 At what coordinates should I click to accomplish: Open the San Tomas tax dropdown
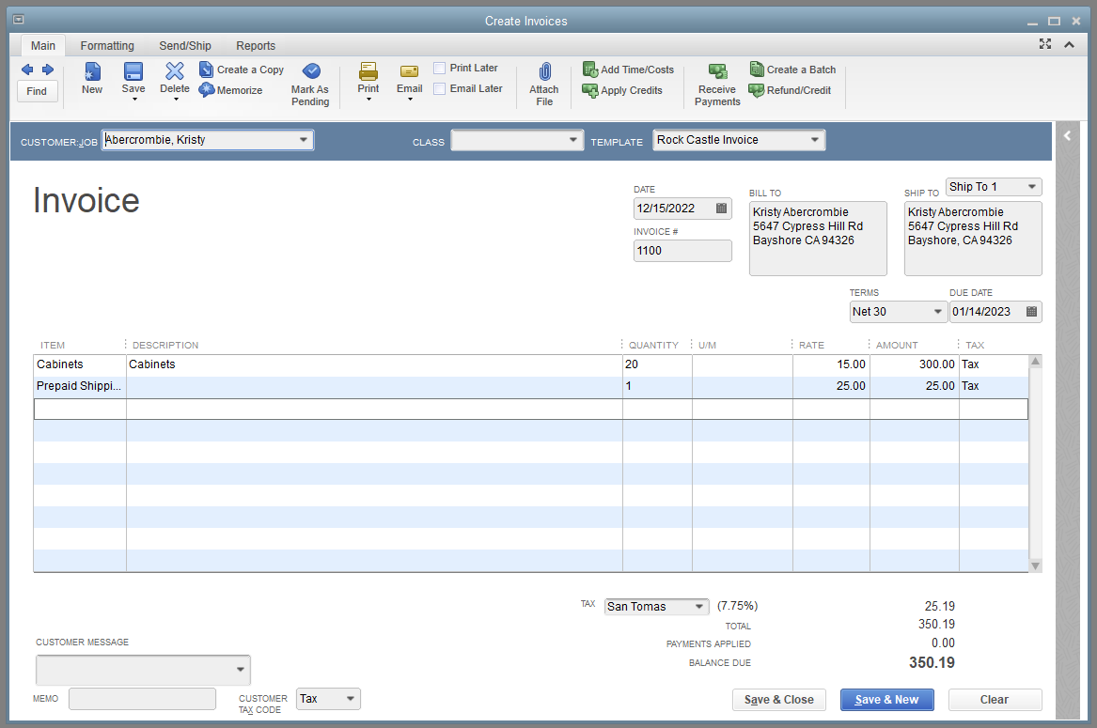tap(700, 606)
